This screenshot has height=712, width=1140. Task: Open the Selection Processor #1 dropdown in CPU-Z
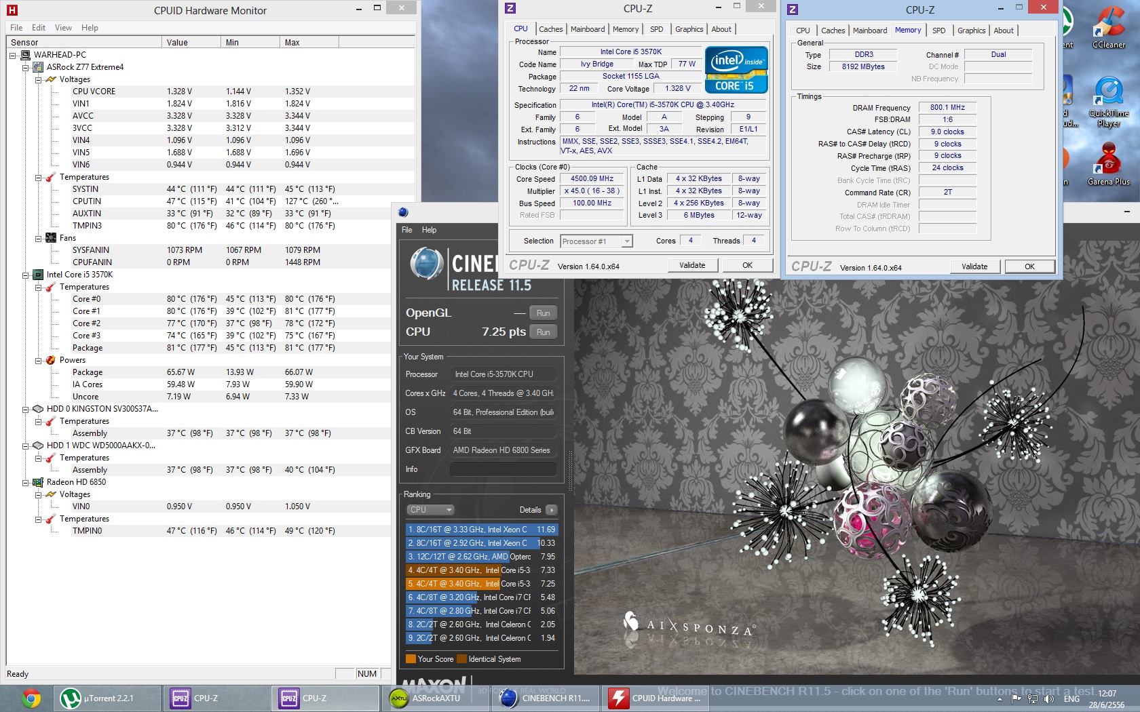point(597,241)
